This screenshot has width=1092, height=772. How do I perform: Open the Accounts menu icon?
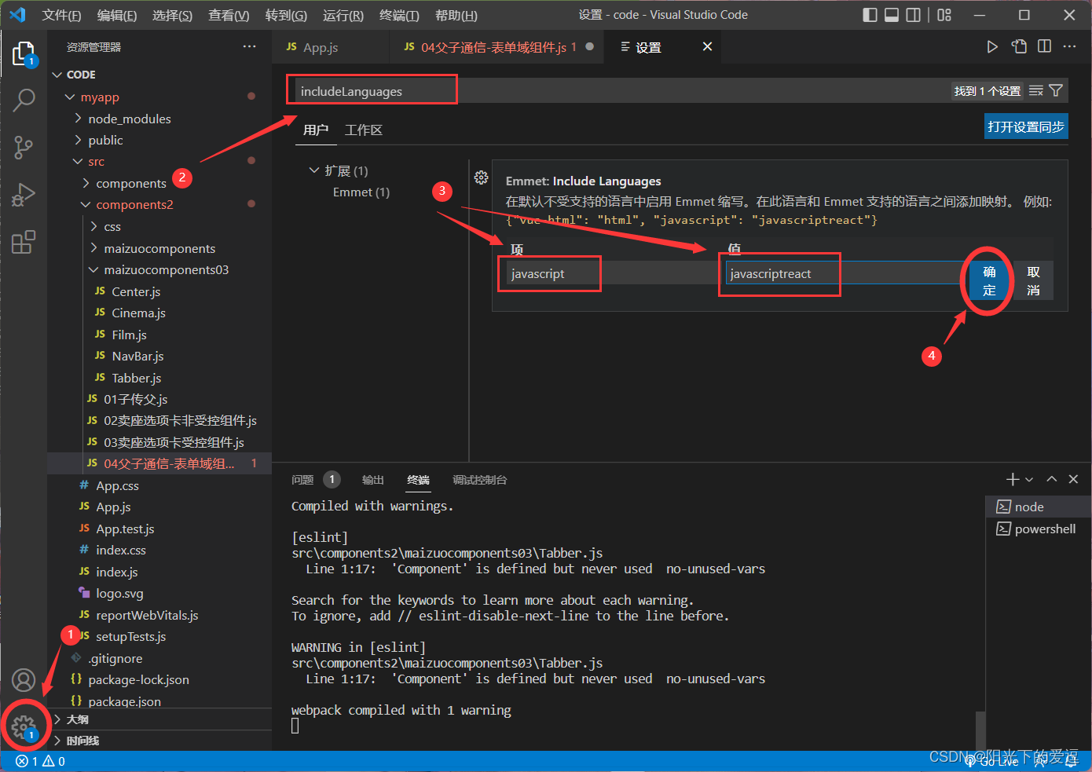24,680
